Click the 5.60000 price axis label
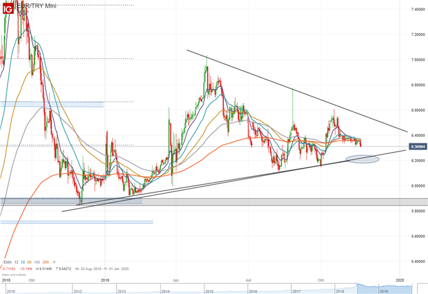 tap(418, 236)
